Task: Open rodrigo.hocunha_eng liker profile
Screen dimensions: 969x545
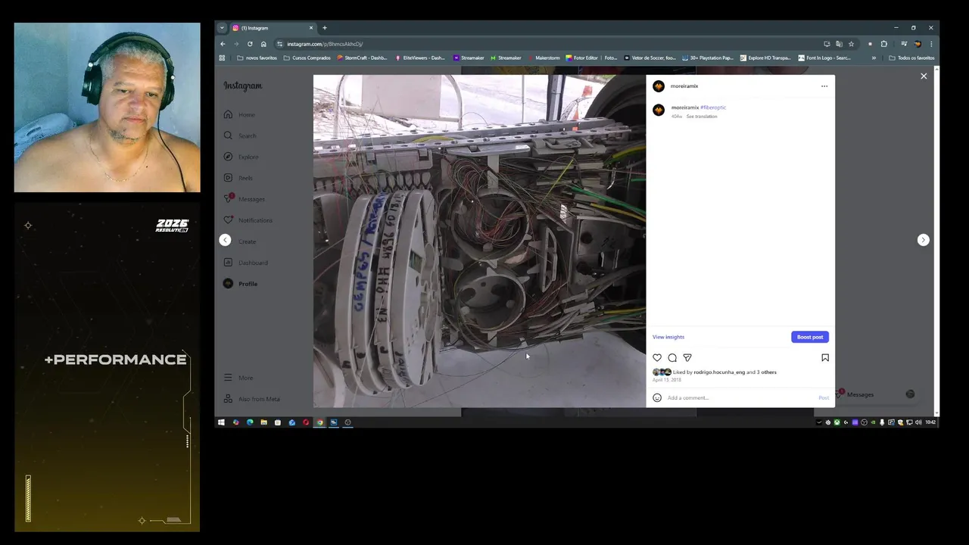Action: 719,372
